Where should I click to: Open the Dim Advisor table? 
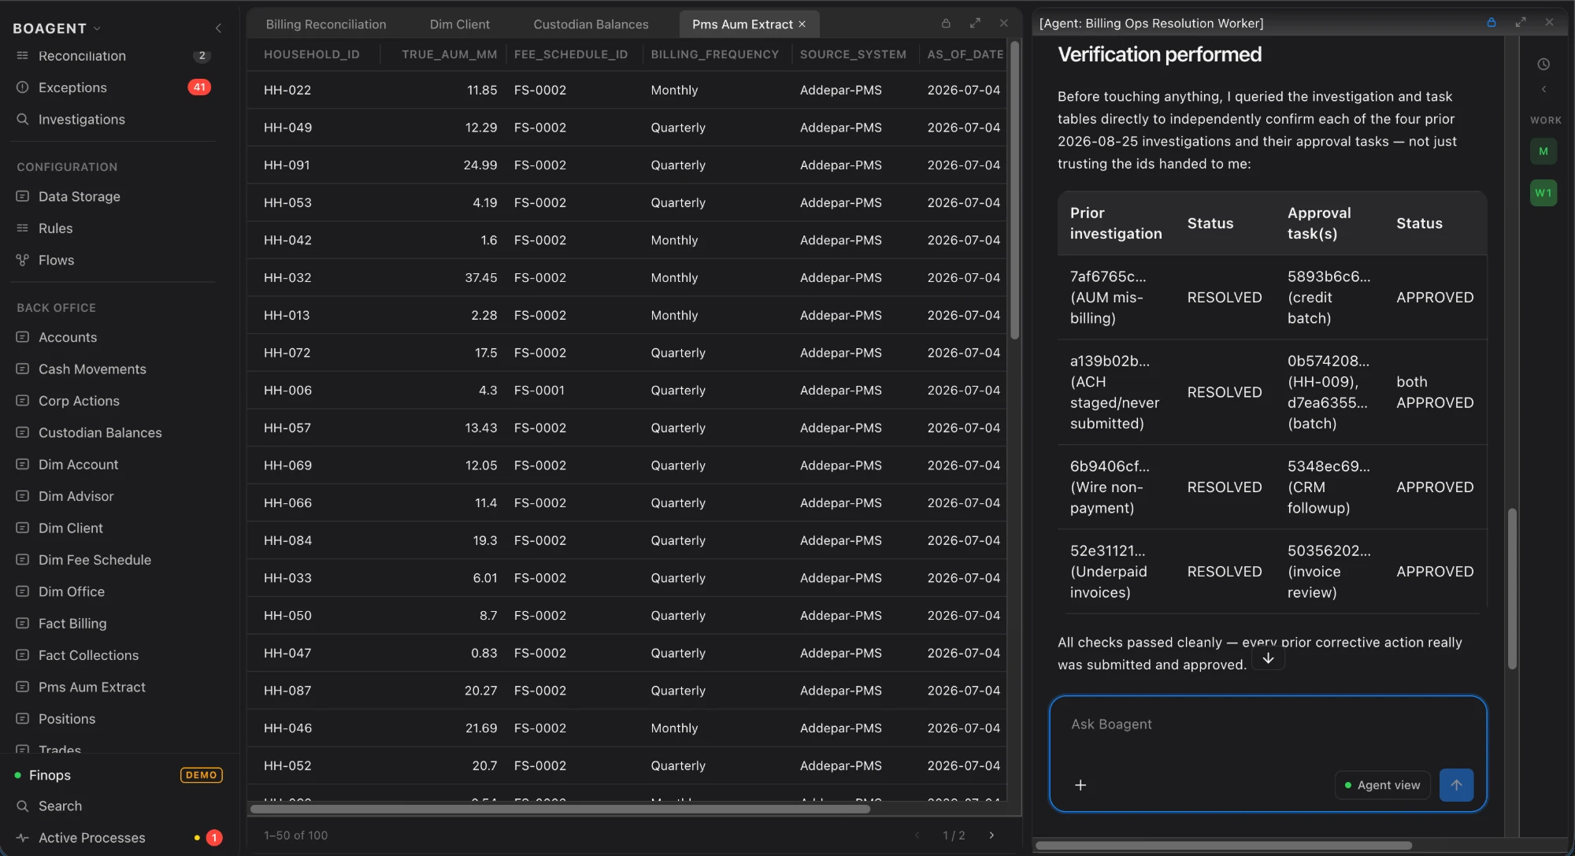click(x=76, y=496)
